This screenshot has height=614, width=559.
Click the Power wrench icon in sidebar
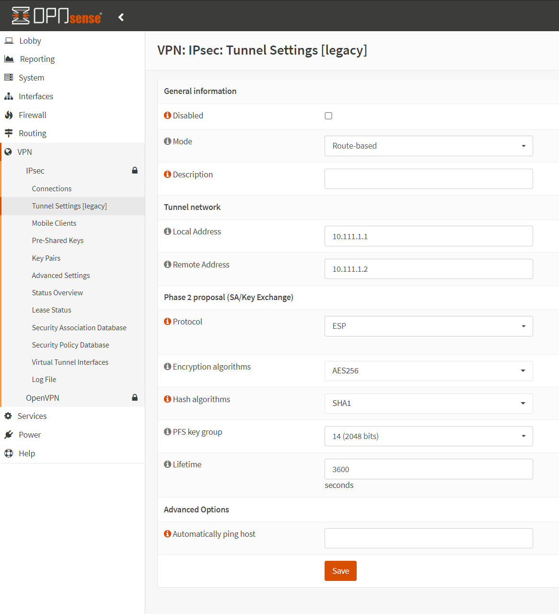9,434
